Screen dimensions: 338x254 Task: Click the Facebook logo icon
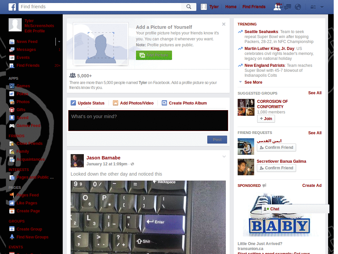tap(12, 7)
